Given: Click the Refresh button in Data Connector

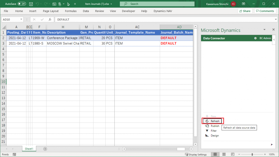Looking at the screenshot, I should pyautogui.click(x=213, y=121).
